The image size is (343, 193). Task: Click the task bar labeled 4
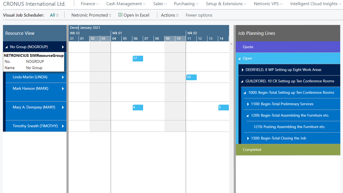138,107
